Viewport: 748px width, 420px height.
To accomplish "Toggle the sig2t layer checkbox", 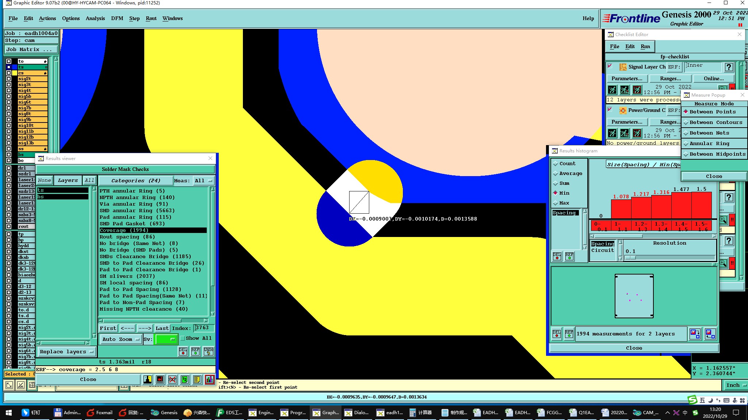I will pyautogui.click(x=9, y=79).
